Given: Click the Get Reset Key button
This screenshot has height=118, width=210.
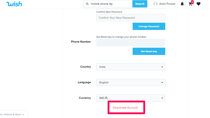Looking at the screenshot, I should click(x=149, y=51).
